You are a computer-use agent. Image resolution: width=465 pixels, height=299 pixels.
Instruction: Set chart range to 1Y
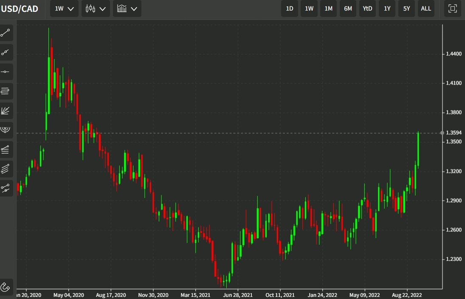(387, 8)
